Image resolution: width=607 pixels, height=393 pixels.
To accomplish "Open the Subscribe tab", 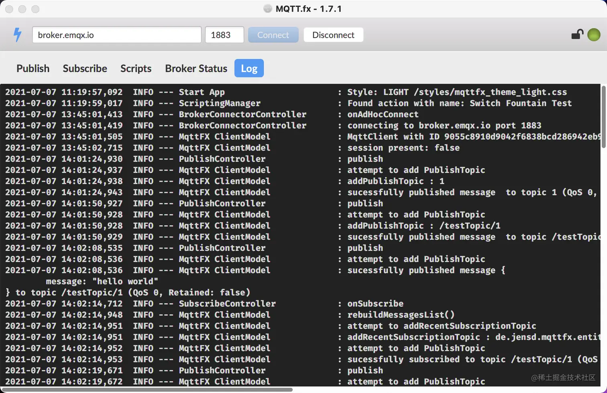I will click(85, 68).
